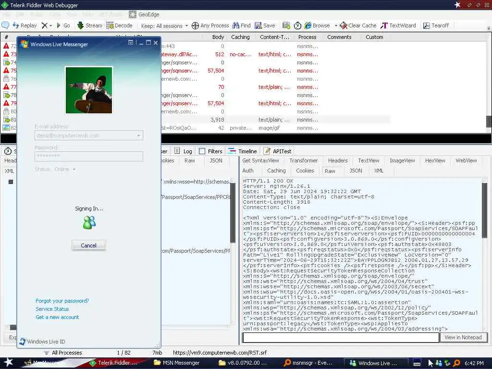Open the Status Online dropdown in Messenger
This screenshot has width=492, height=369.
(x=74, y=170)
